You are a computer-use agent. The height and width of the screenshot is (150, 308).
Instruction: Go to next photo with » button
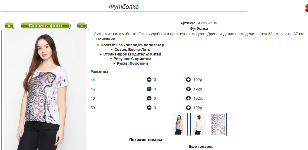[81, 26]
